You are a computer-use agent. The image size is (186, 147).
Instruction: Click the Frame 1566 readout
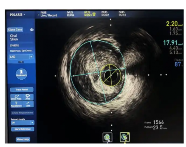tap(154, 122)
